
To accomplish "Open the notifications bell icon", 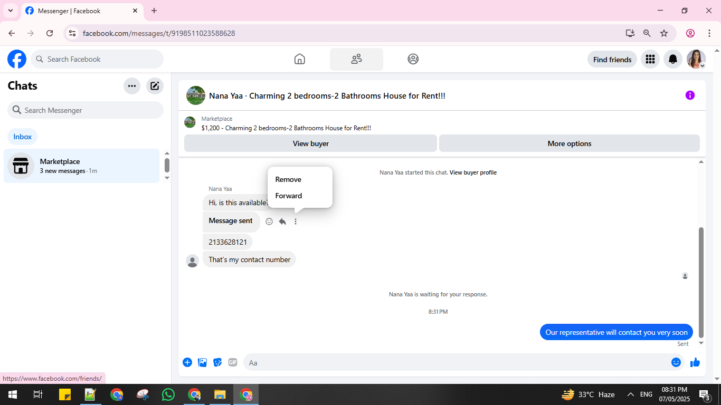I will [x=673, y=60].
